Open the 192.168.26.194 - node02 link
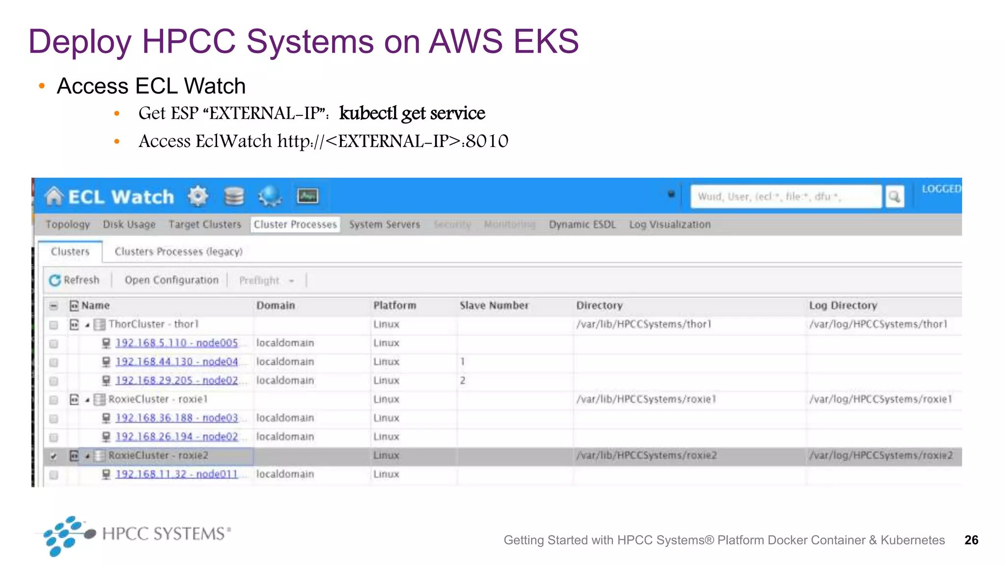Image resolution: width=1006 pixels, height=566 pixels. (176, 437)
